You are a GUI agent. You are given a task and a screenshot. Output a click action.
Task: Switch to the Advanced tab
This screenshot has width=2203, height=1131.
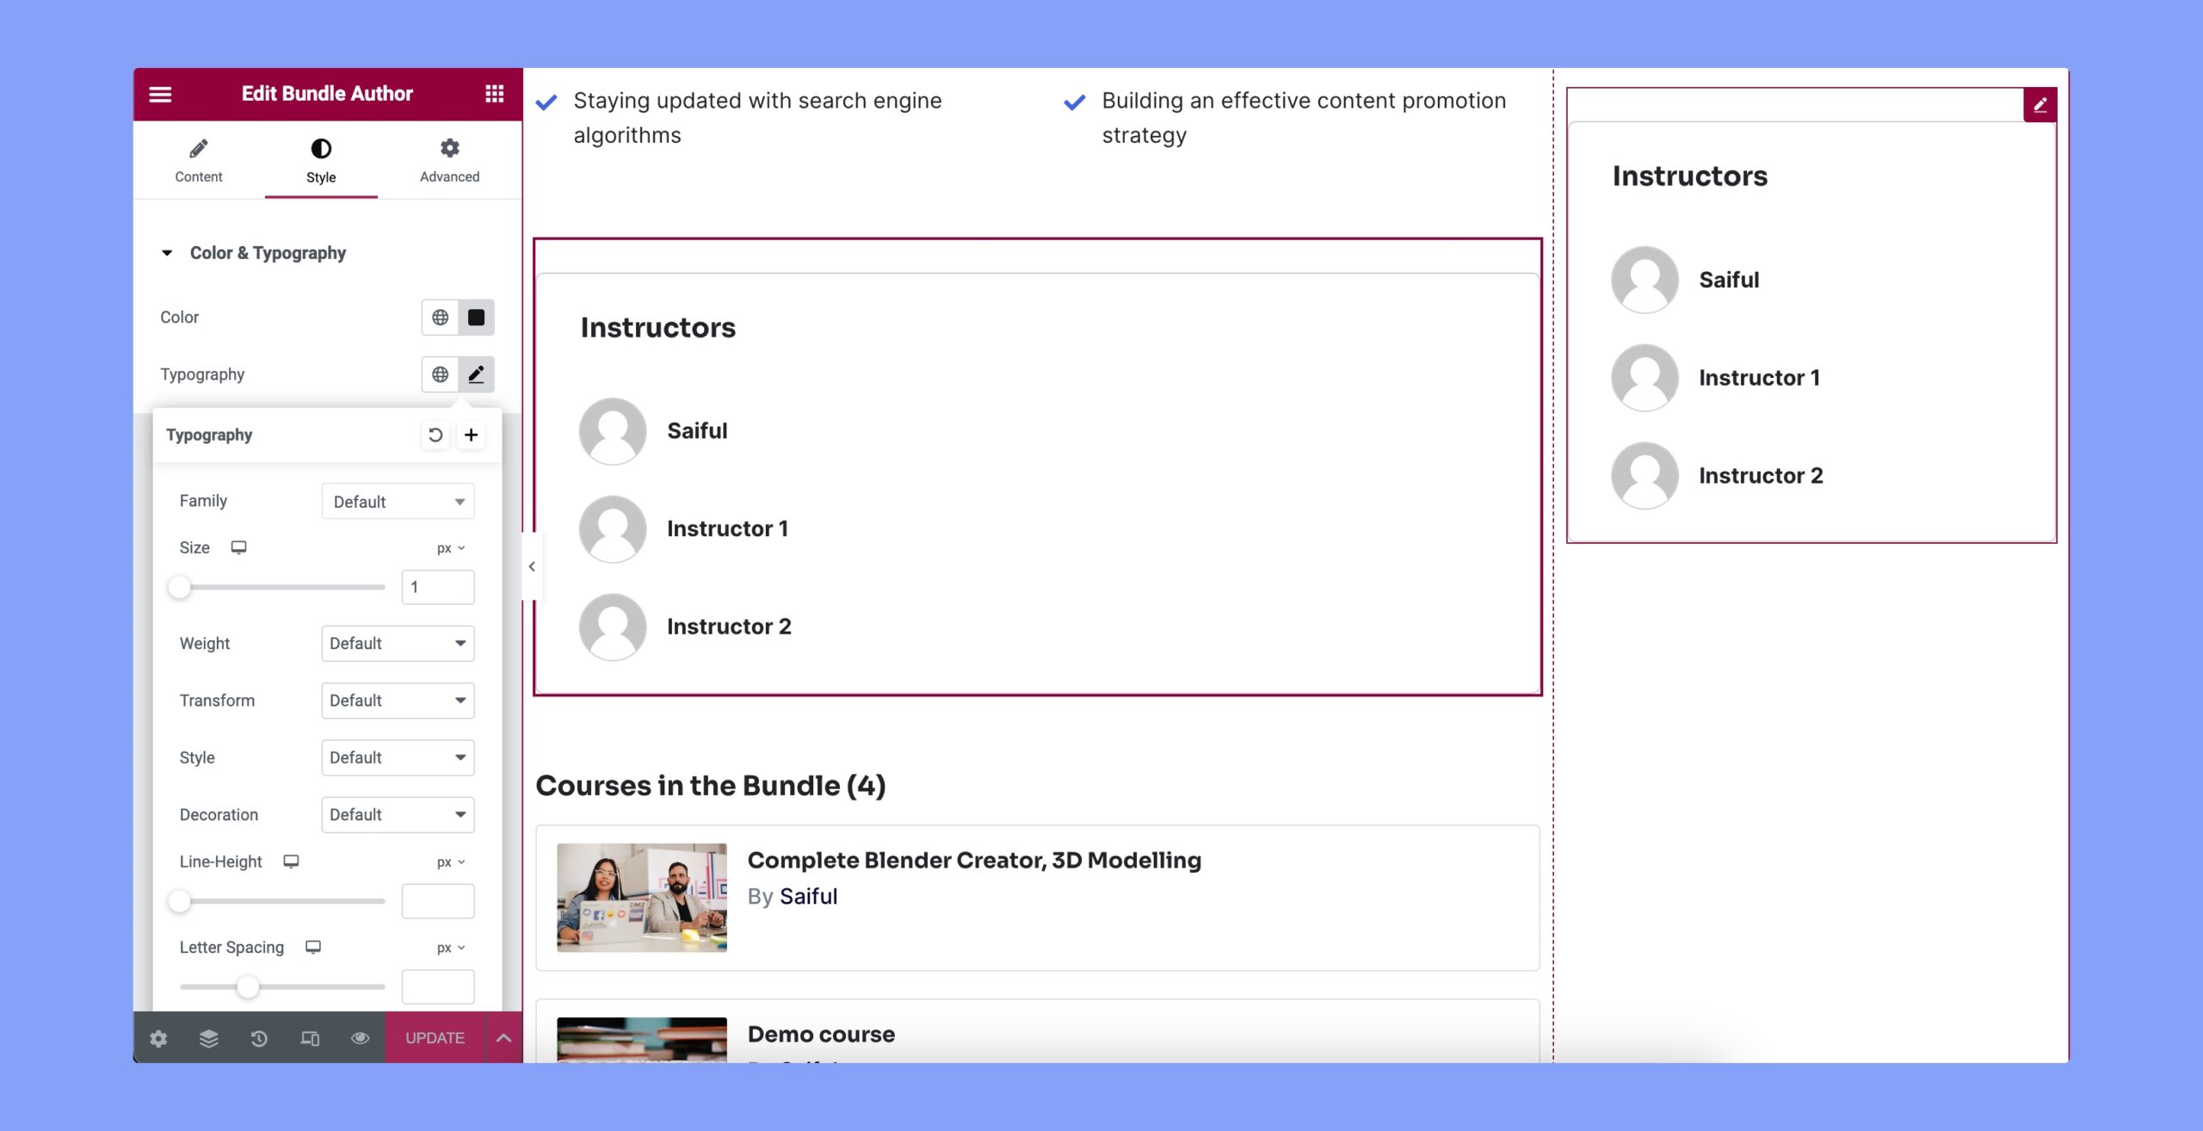coord(449,160)
